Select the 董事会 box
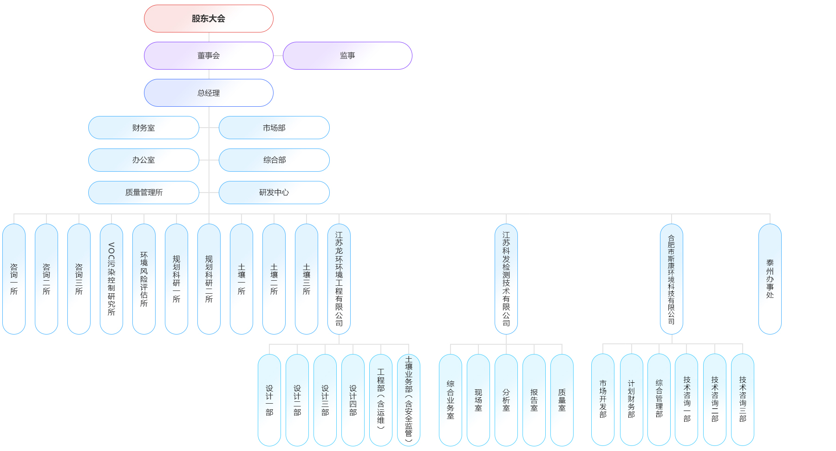This screenshot has width=836, height=451. [x=209, y=56]
